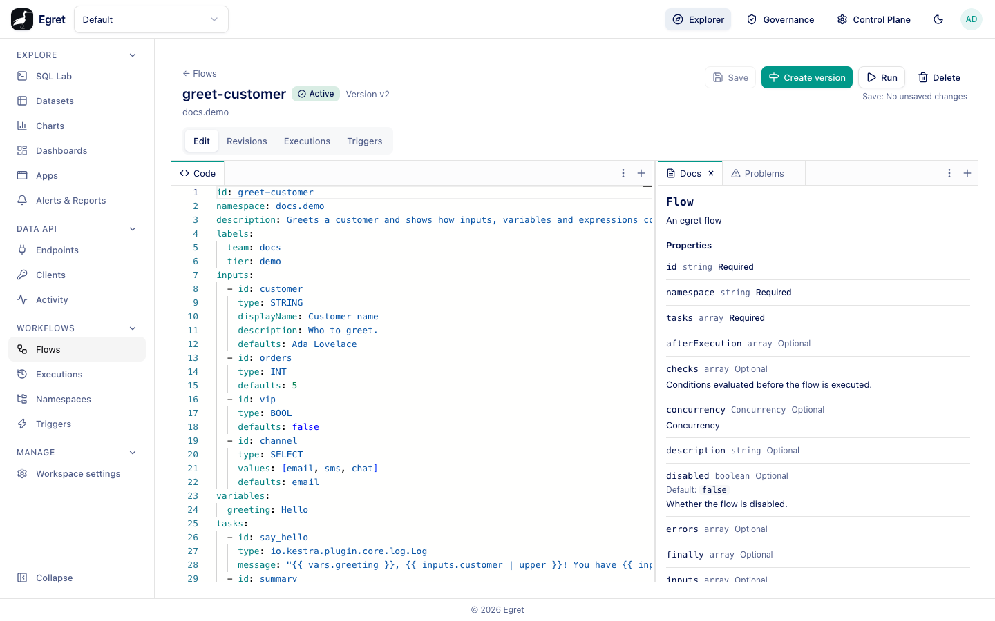Viewport: 995px width, 621px height.
Task: Close the Docs tab
Action: coord(711,173)
